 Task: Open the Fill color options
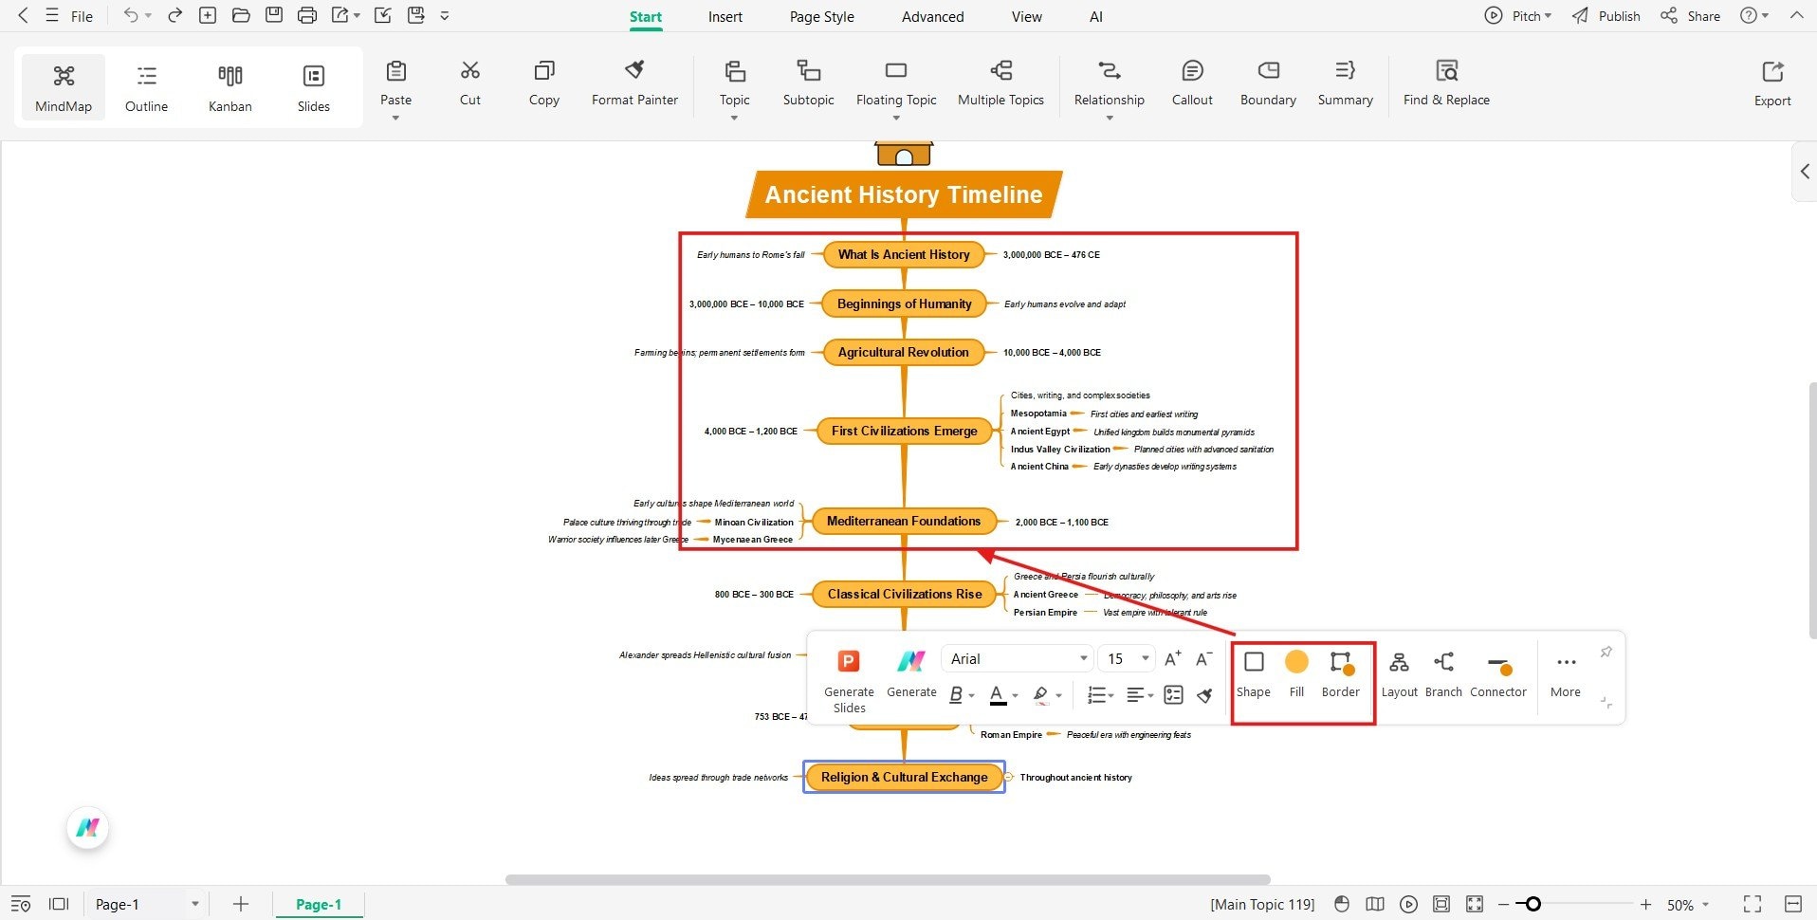coord(1295,673)
